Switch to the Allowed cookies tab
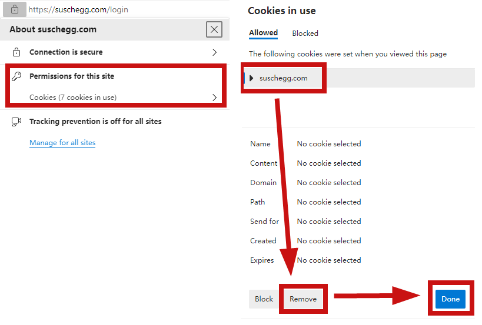482x325 pixels. coord(264,33)
